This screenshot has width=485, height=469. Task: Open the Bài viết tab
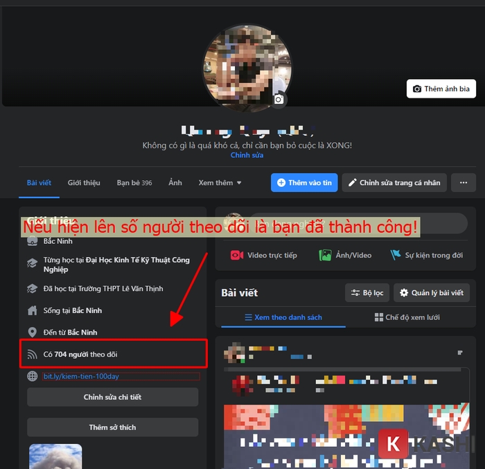[39, 183]
